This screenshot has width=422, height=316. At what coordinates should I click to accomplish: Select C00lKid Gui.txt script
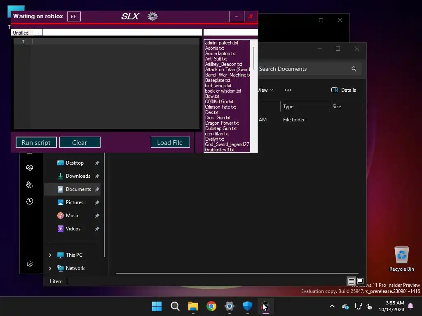(x=219, y=102)
